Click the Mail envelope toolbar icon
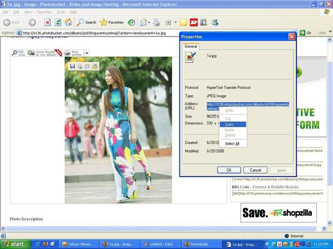 tap(144, 22)
